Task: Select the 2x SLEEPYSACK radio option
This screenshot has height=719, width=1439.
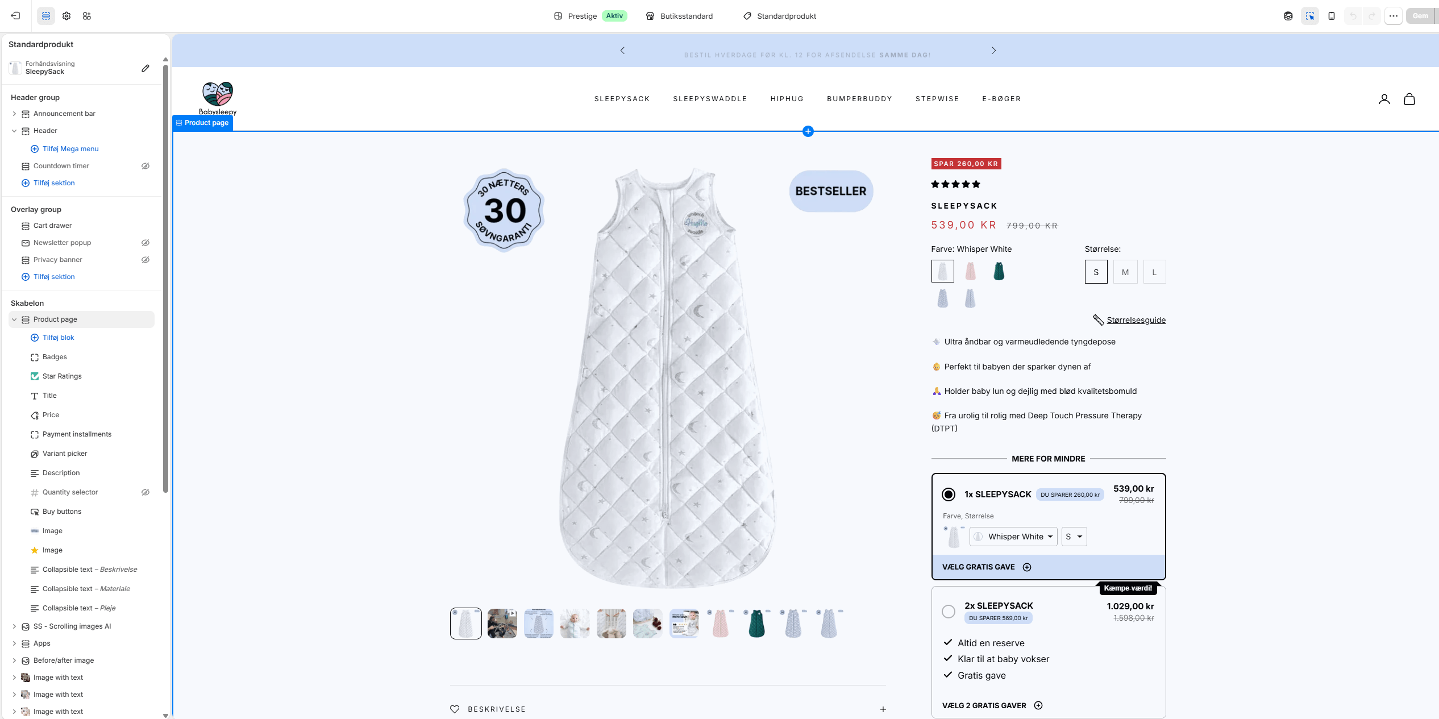Action: point(949,612)
